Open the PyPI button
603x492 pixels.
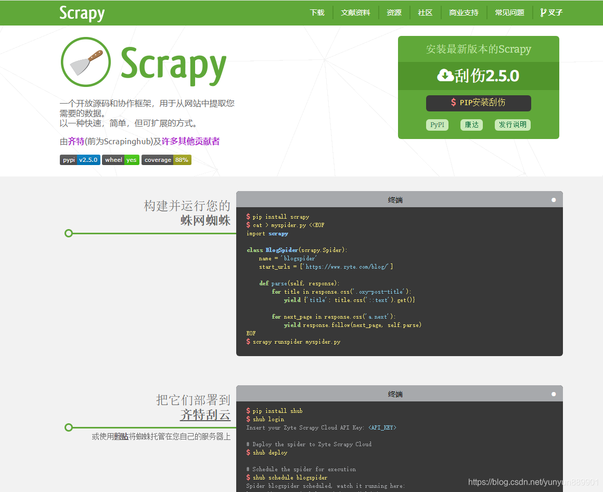[x=437, y=125]
